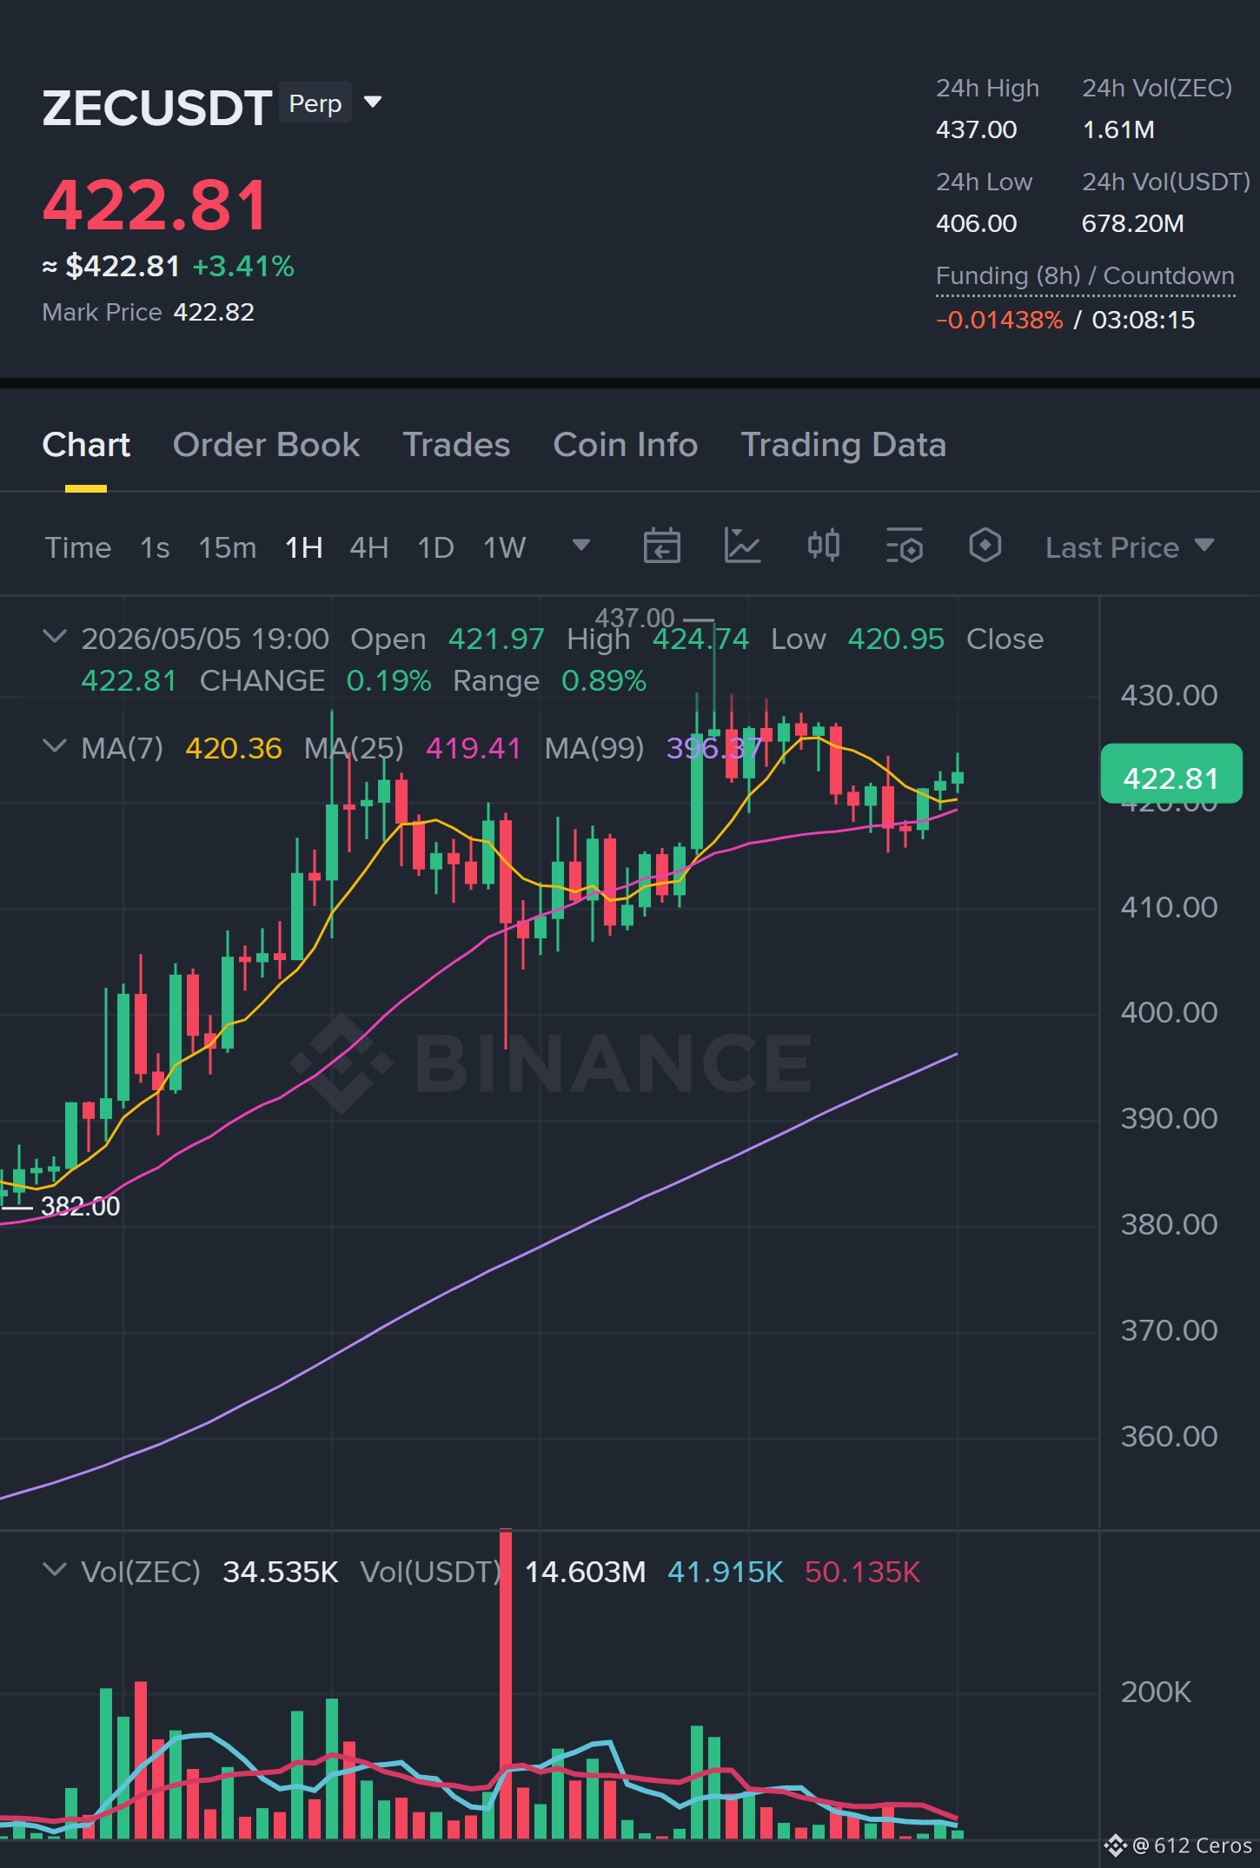Viewport: 1260px width, 1868px height.
Task: Select the 15m time interval
Action: [x=227, y=547]
